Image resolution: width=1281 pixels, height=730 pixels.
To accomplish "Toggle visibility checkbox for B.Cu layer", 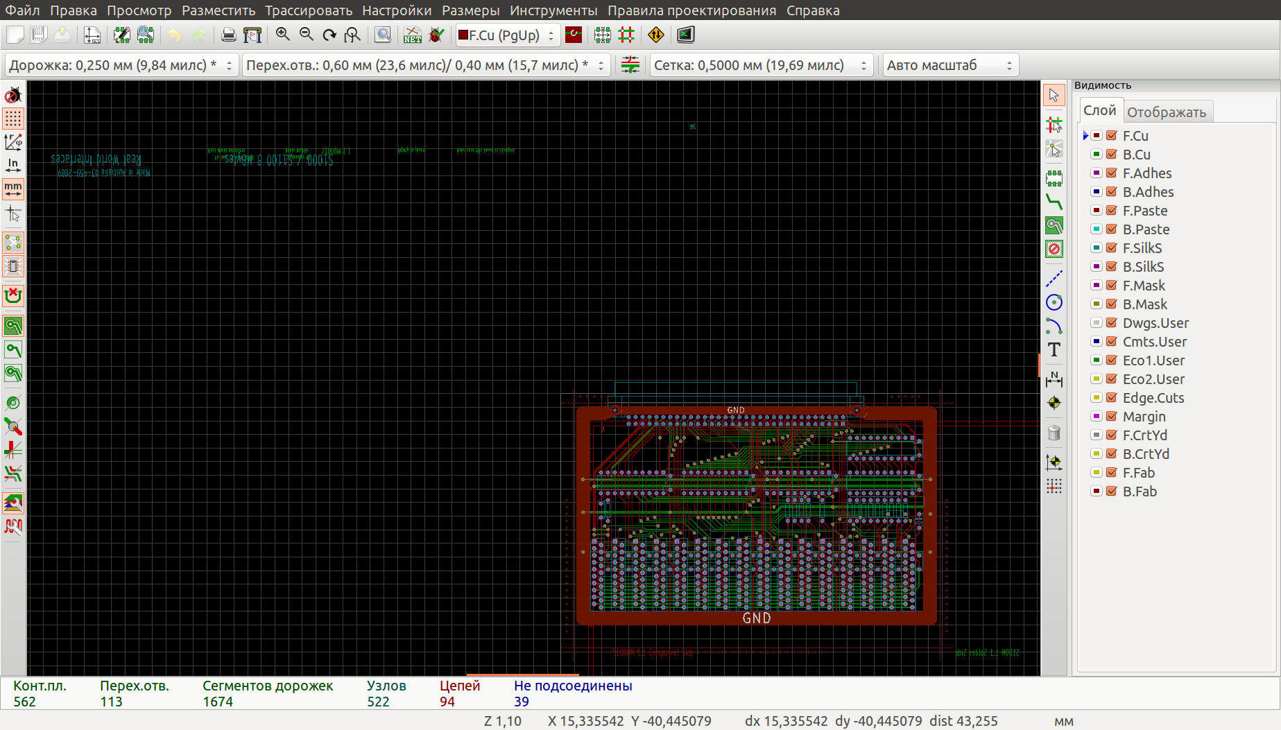I will [1111, 155].
